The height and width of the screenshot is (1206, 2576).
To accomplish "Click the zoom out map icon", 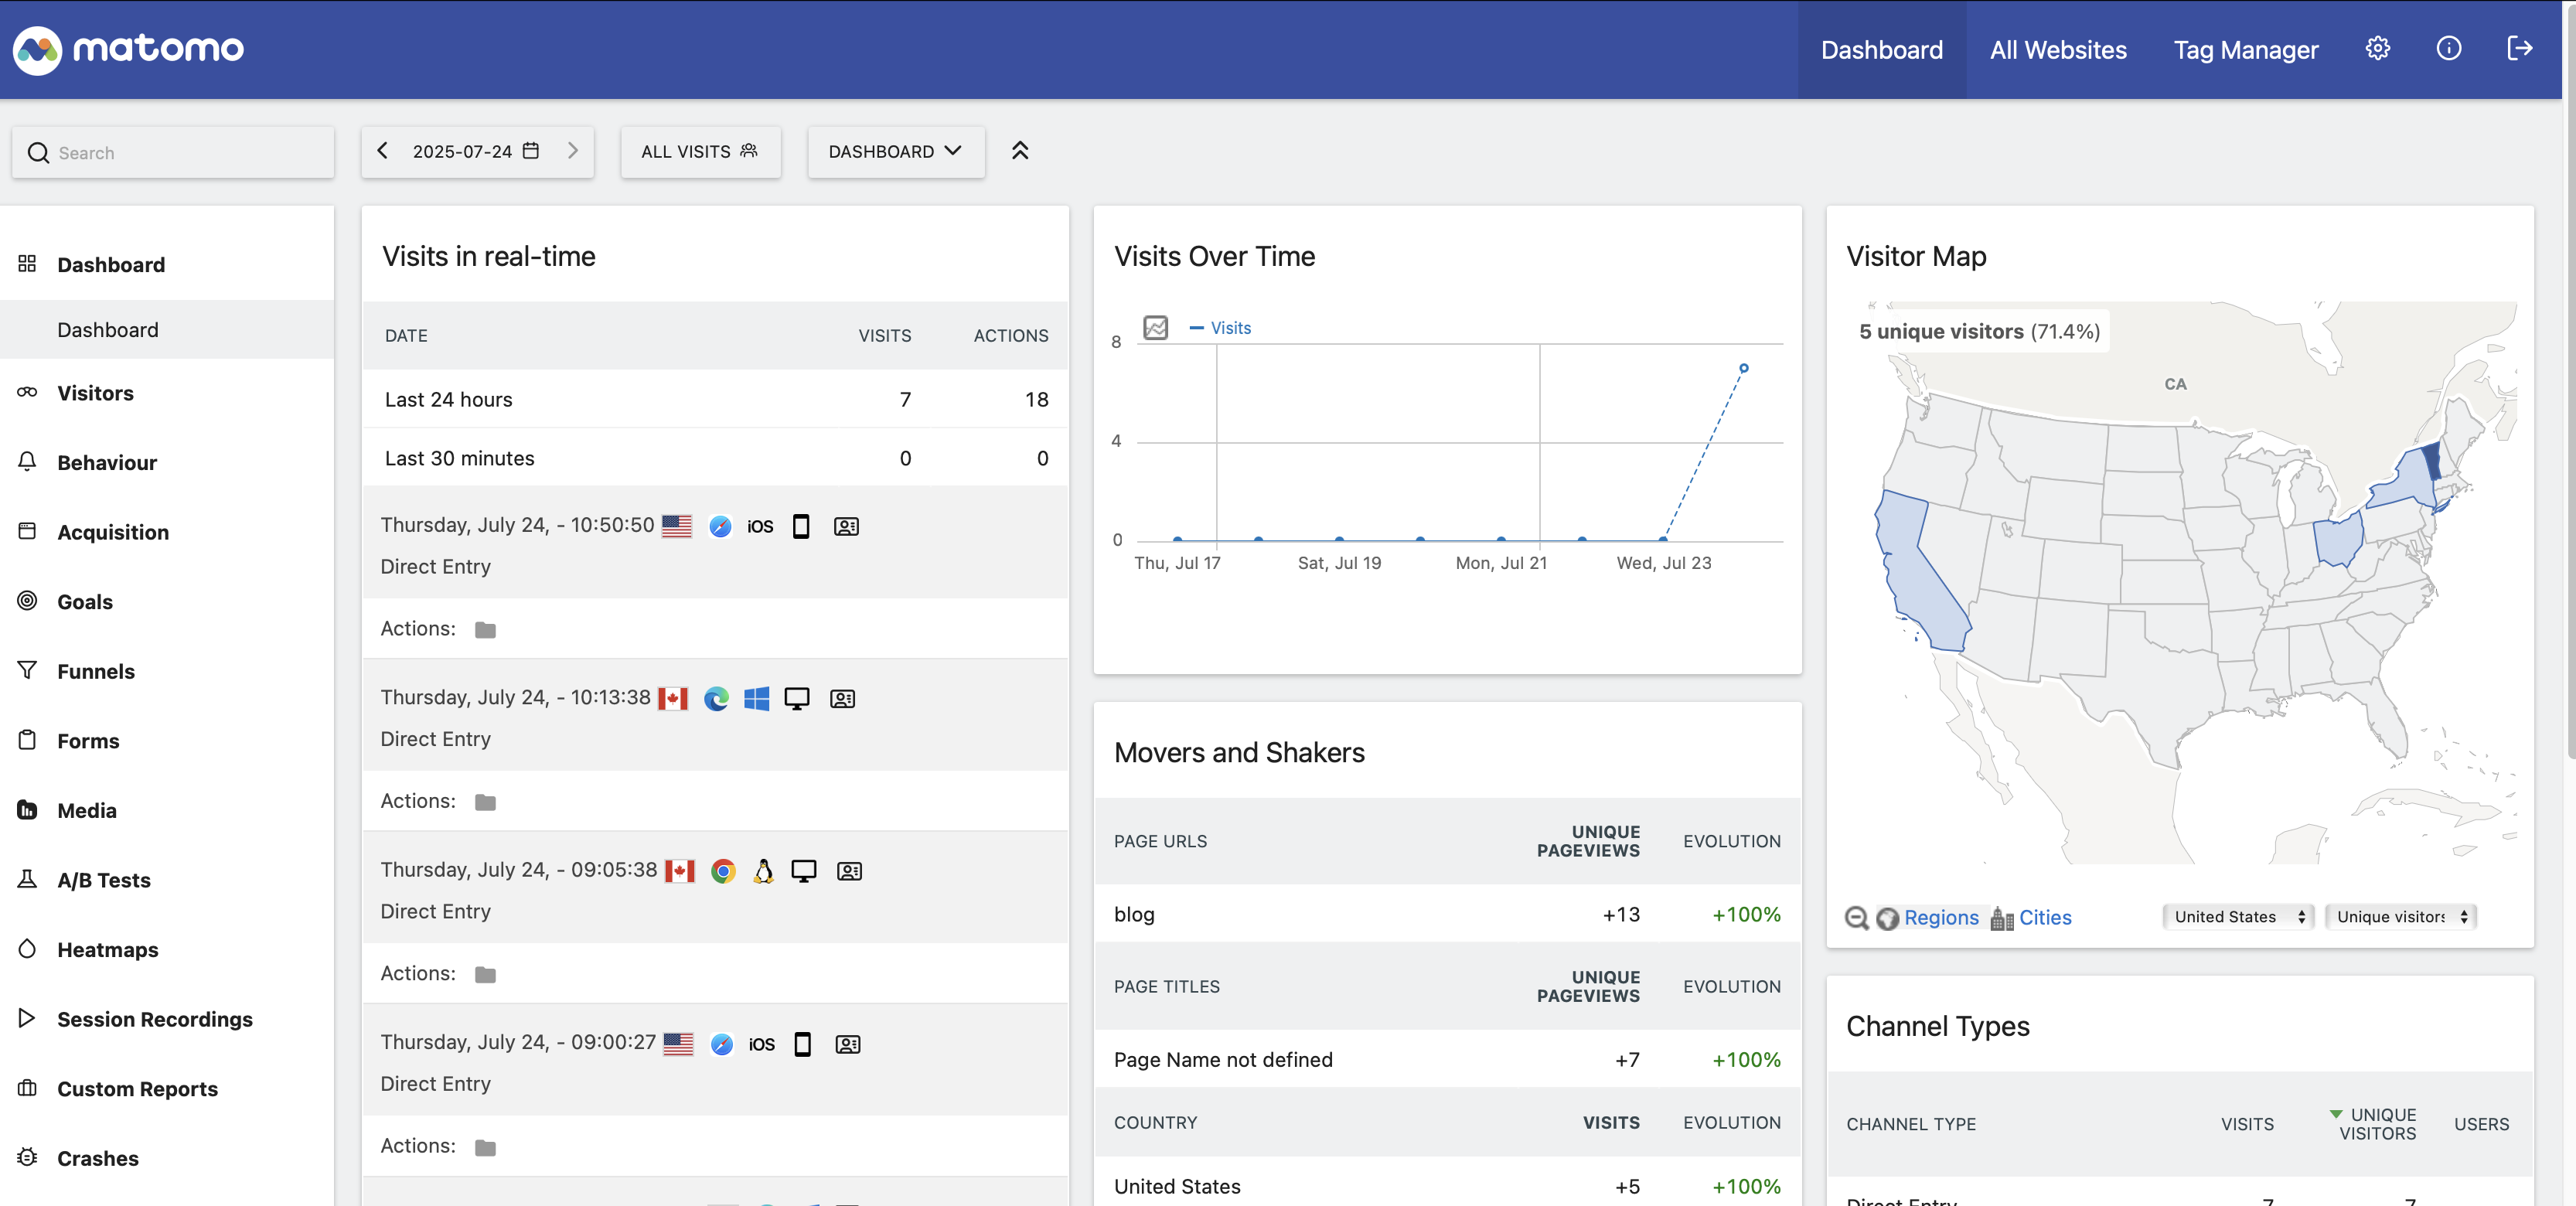I will point(1856,918).
